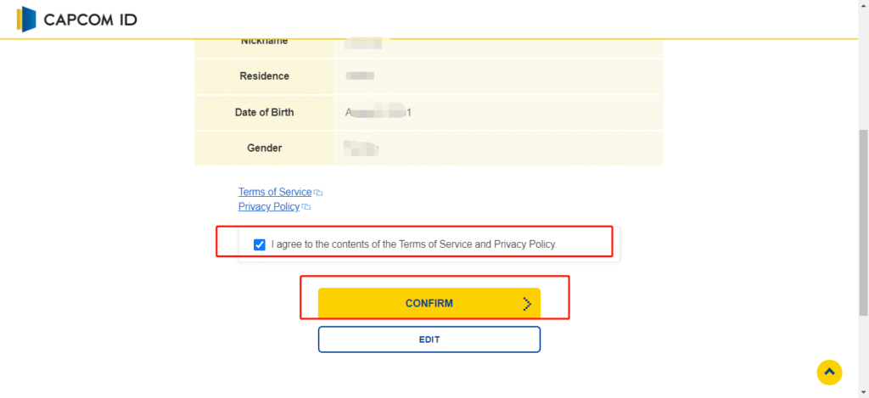Open the Privacy Policy link

(x=269, y=207)
